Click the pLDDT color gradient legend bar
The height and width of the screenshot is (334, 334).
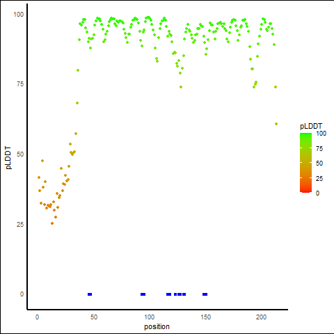pos(305,163)
